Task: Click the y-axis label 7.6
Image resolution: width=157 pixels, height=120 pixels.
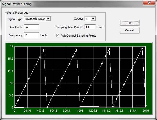Action: (11, 83)
